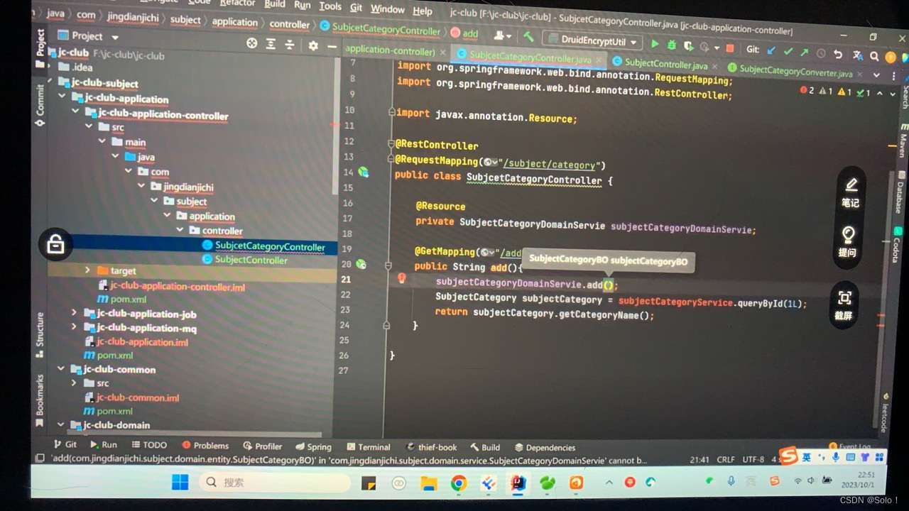Open Chrome from the Windows taskbar

click(459, 483)
